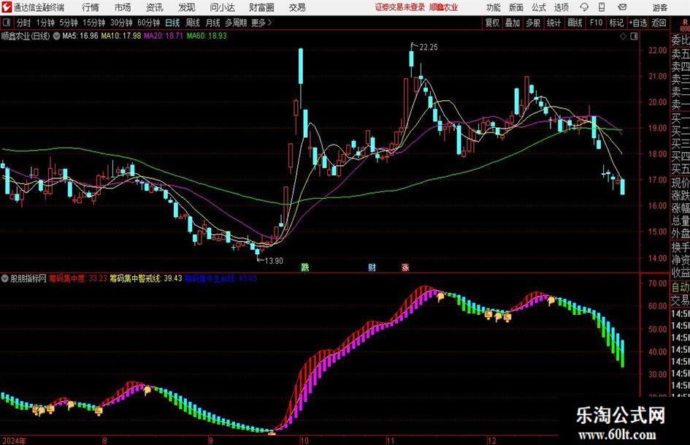690x445 pixels.
Task: Open the 市场 menu
Action: [123, 7]
